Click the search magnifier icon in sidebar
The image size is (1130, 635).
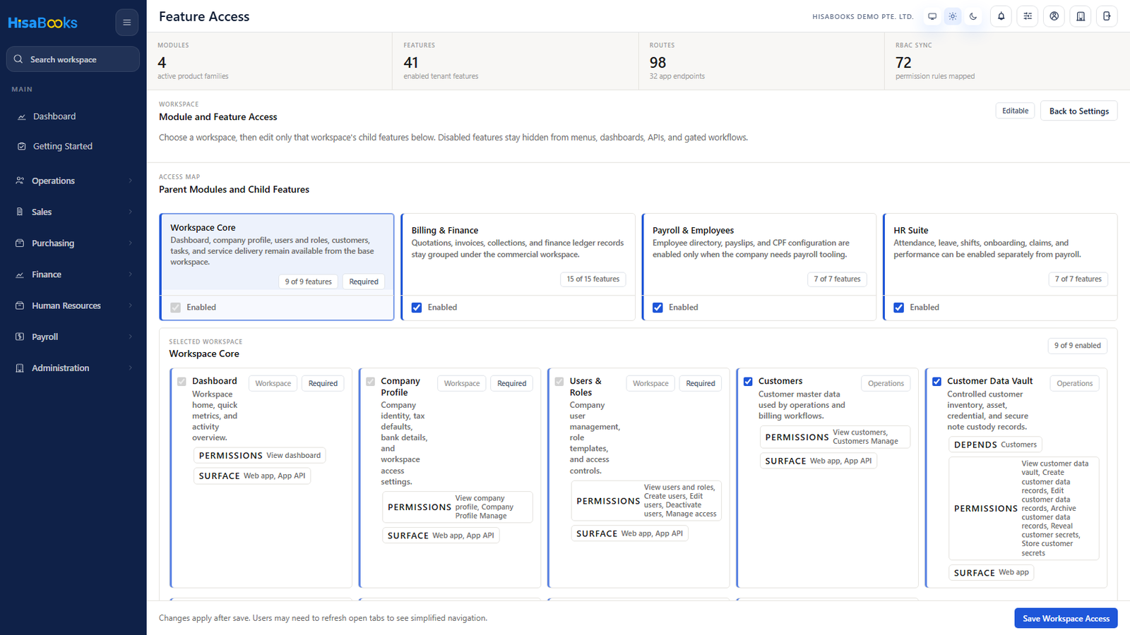(x=18, y=59)
